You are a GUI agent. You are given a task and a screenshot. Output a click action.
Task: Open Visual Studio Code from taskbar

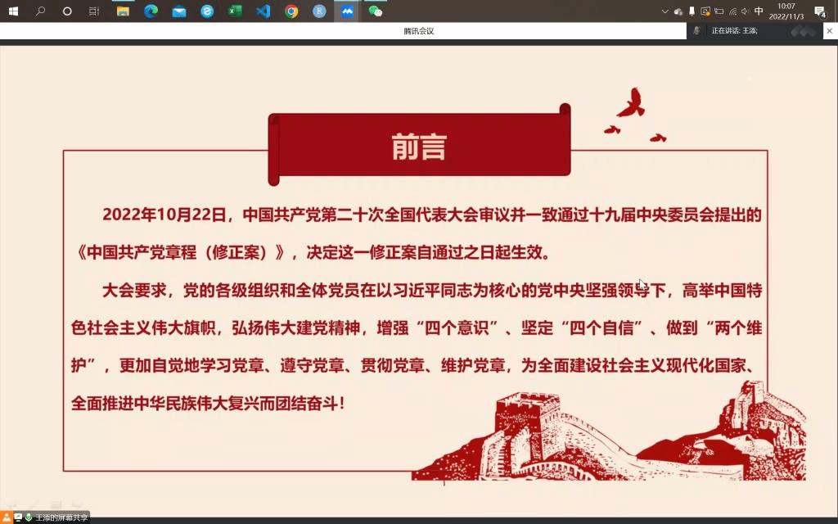263,11
